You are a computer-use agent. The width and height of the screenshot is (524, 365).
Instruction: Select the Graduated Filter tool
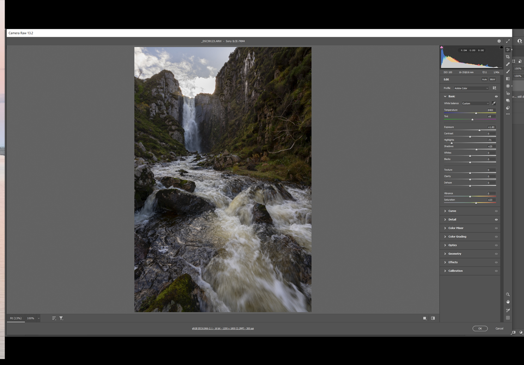pos(508,79)
